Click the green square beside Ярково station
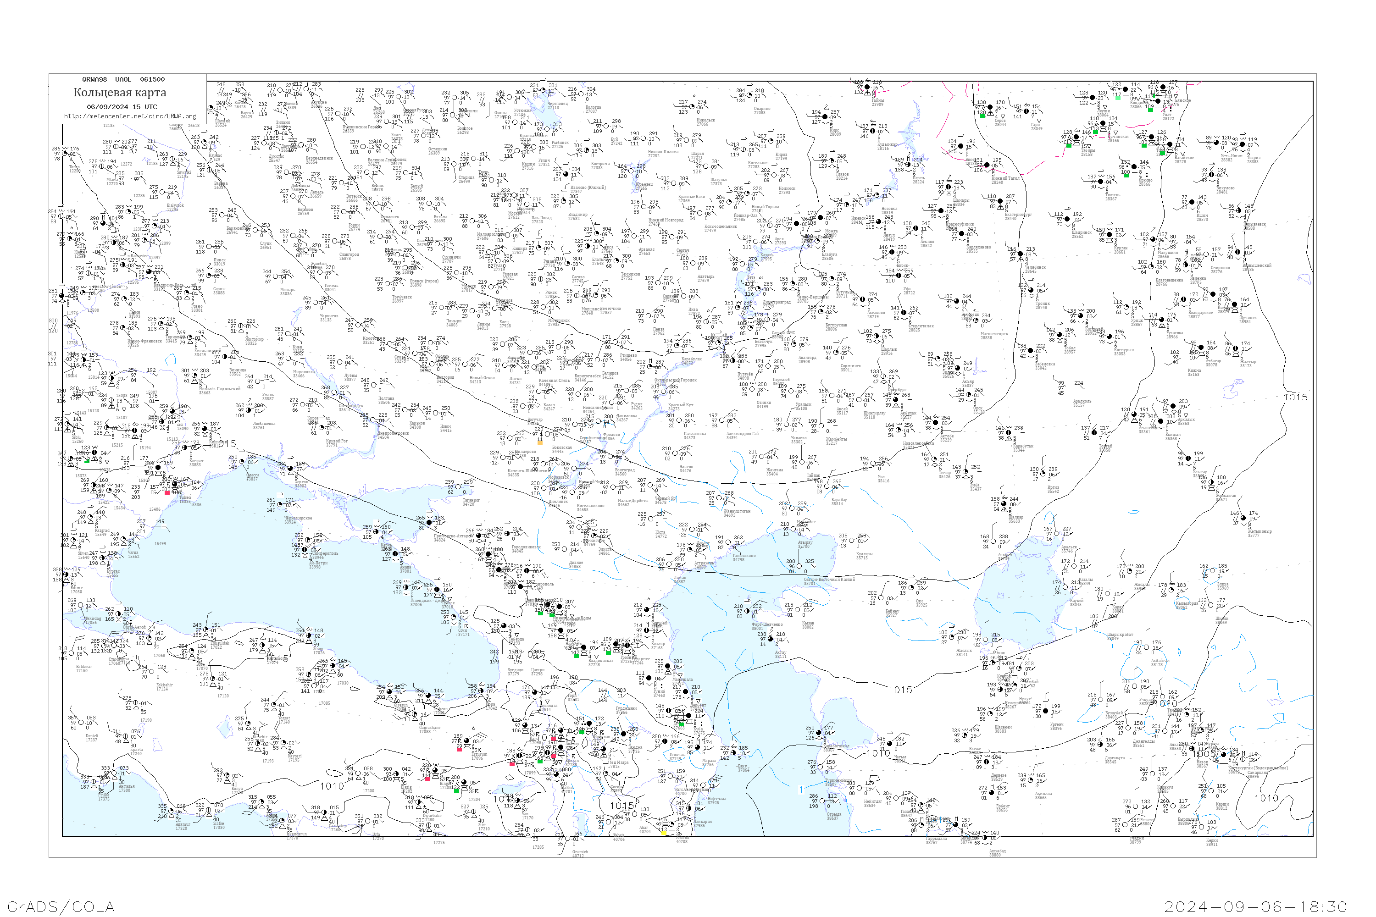1376x917 pixels. tap(1126, 175)
